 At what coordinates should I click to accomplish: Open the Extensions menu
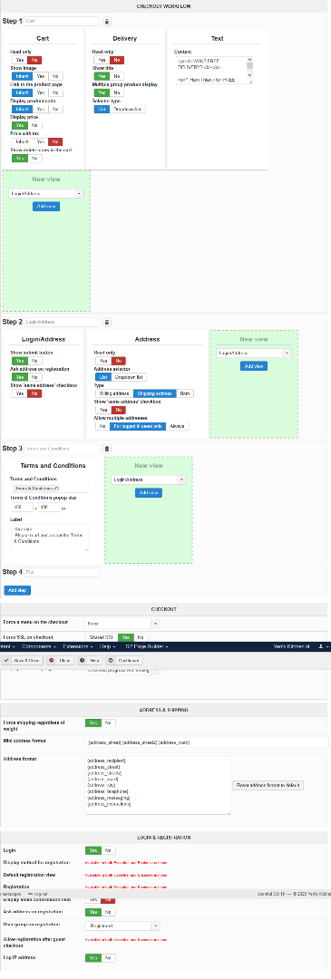77,647
